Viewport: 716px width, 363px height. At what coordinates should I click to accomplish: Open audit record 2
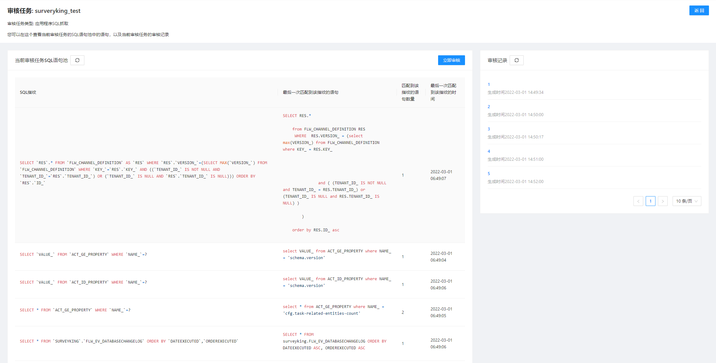pos(489,107)
